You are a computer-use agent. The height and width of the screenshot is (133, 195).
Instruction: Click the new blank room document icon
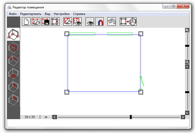click(26, 21)
